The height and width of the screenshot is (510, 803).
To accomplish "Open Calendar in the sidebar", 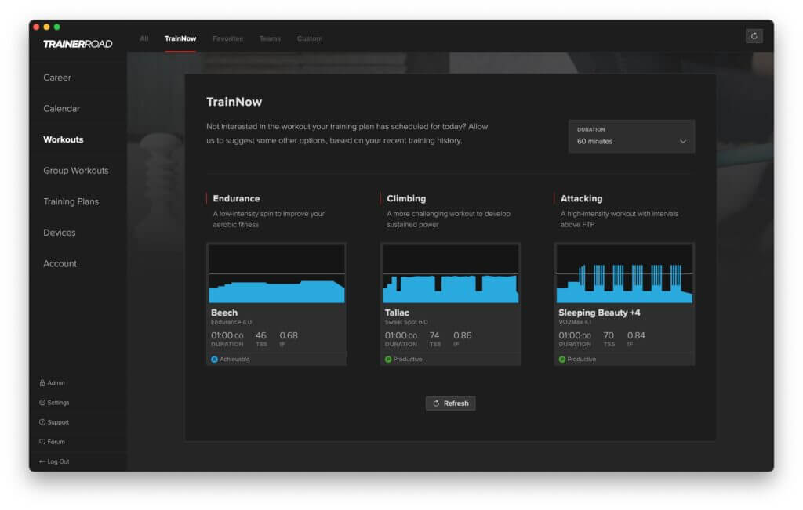I will (x=61, y=108).
